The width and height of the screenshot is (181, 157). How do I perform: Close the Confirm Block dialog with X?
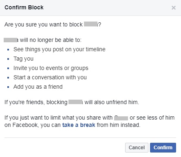tap(174, 8)
